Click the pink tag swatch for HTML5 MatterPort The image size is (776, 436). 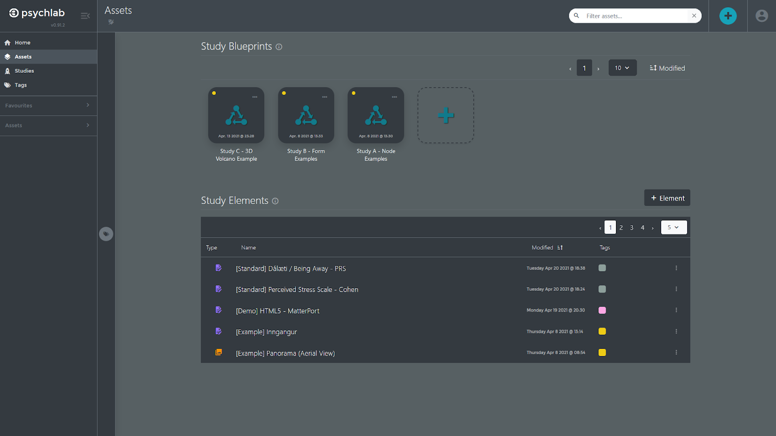tap(602, 310)
